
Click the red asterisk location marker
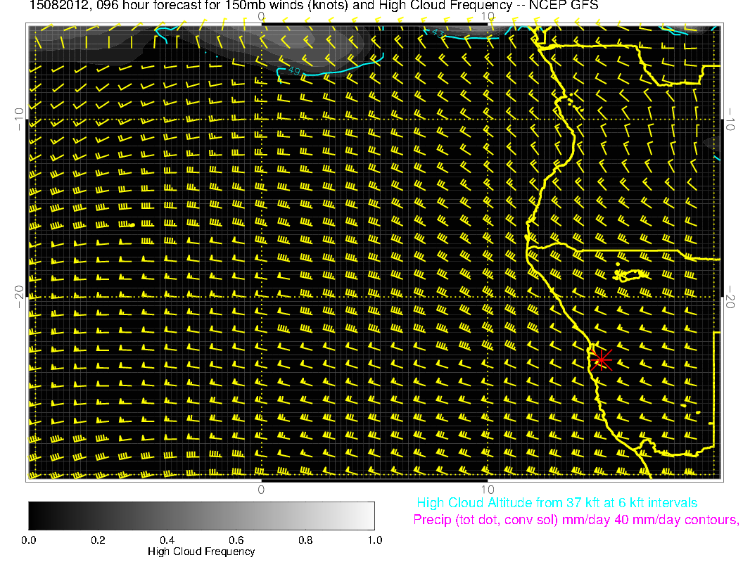[x=600, y=359]
